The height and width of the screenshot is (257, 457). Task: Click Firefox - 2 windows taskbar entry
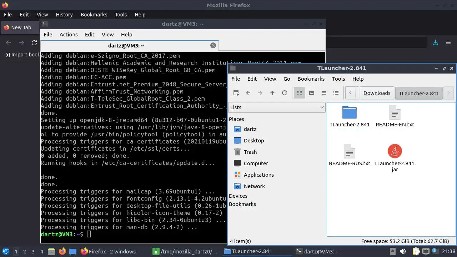tap(114, 252)
